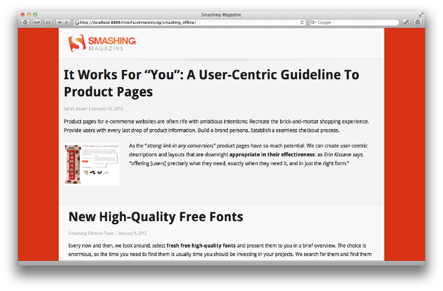Screen dimensions: 443x291
Task: Open the author link Sarah Bauer
Action: coord(75,109)
